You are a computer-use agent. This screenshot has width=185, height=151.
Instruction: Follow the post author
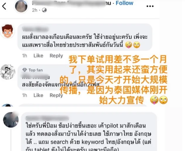(x=124, y=3)
